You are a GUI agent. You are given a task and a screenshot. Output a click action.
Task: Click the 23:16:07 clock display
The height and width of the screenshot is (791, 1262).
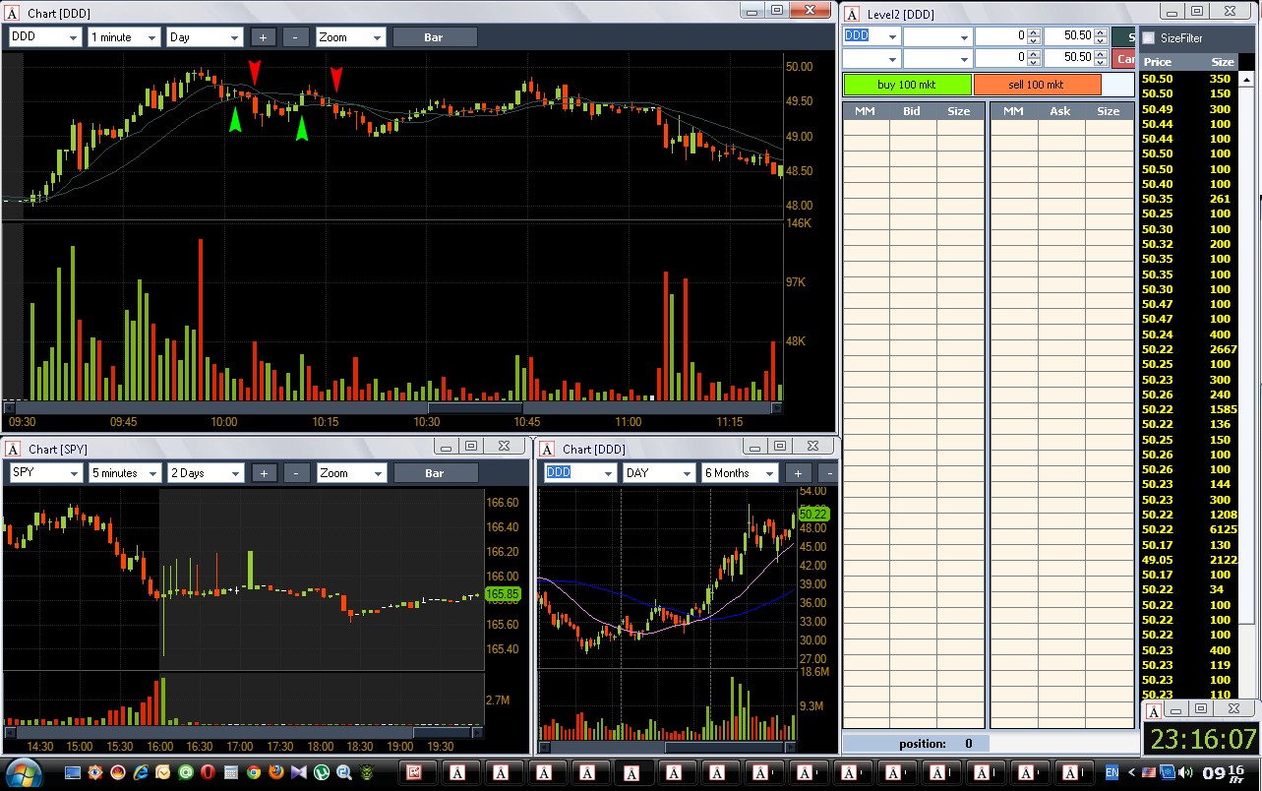1201,739
